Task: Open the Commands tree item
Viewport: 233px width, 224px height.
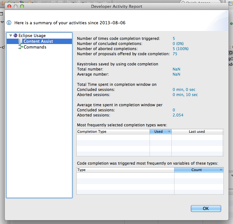Action: pos(35,47)
